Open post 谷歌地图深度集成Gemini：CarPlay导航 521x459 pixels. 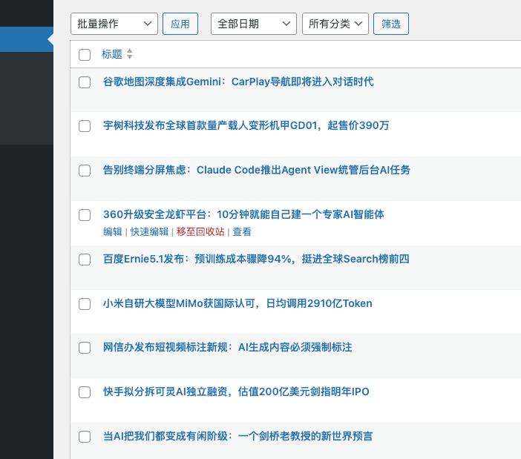point(238,82)
